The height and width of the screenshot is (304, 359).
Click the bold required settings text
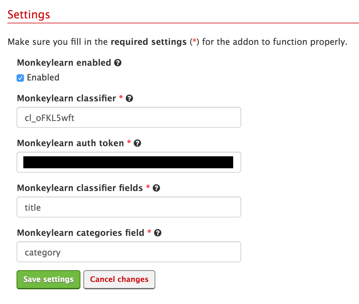(149, 42)
